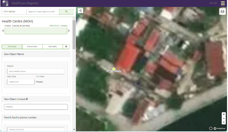
Task: Open the hamburger menu in header
Action: point(223,3)
